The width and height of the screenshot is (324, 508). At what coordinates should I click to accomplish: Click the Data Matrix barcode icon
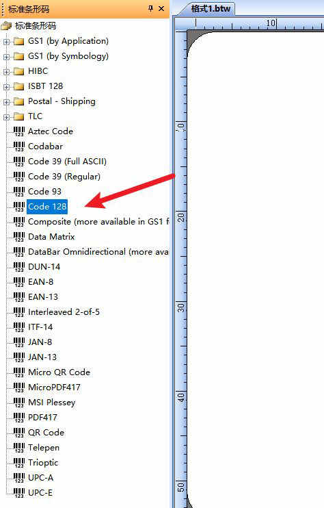19,237
